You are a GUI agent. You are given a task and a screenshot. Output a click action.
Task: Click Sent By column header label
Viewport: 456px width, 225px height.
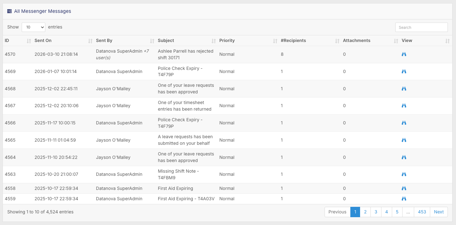coord(104,40)
